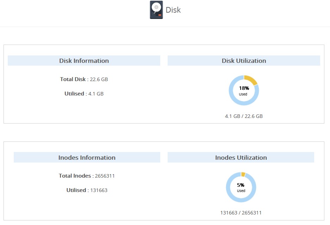The width and height of the screenshot is (330, 225).
Task: Click the 131663 / 2656311 summary text
Action: point(241,212)
